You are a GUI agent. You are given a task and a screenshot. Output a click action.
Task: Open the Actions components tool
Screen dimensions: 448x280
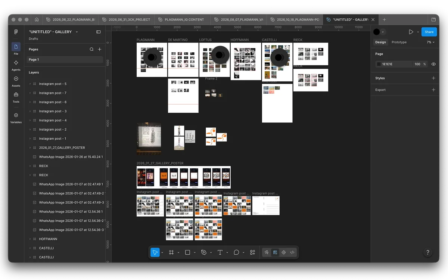(253, 252)
